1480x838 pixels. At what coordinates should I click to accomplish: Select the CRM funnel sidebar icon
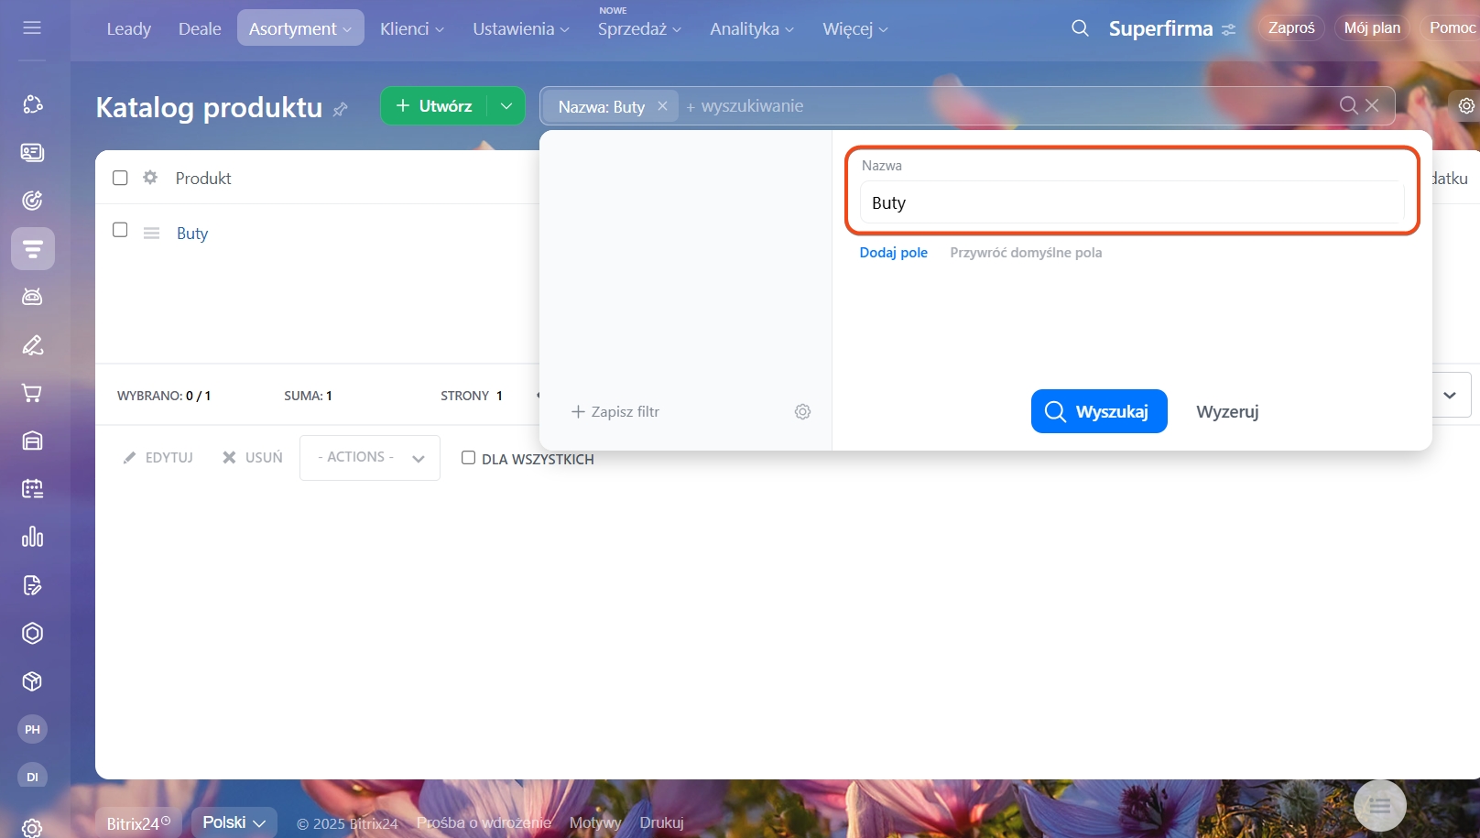(x=33, y=249)
